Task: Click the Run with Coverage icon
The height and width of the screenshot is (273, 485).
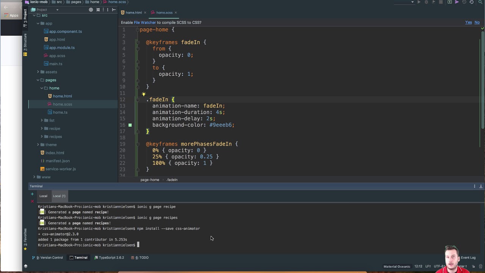Action: (434, 2)
